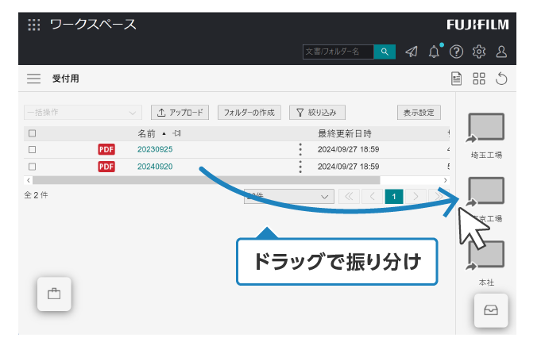Go to the first page arrows
Viewport: 545px width, 342px height.
coord(349,197)
